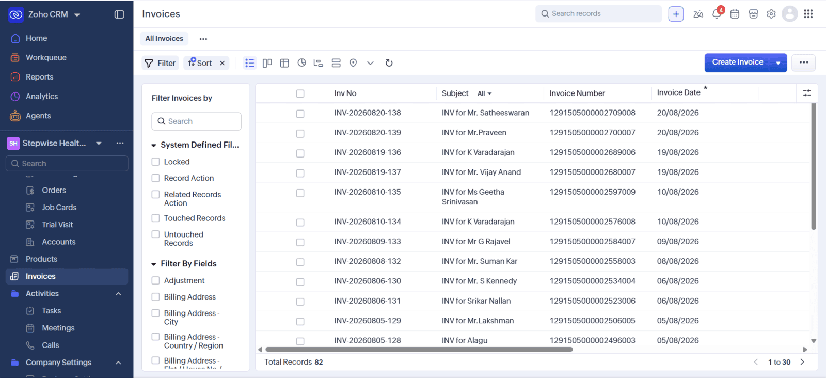Screen dimensions: 826x378
Task: Collapse the sidebar using the panel toggle icon
Action: pyautogui.click(x=119, y=14)
